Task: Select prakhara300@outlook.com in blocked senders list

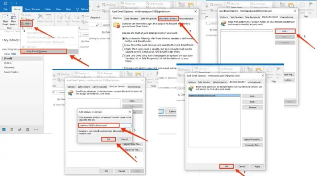Action: tap(214, 96)
